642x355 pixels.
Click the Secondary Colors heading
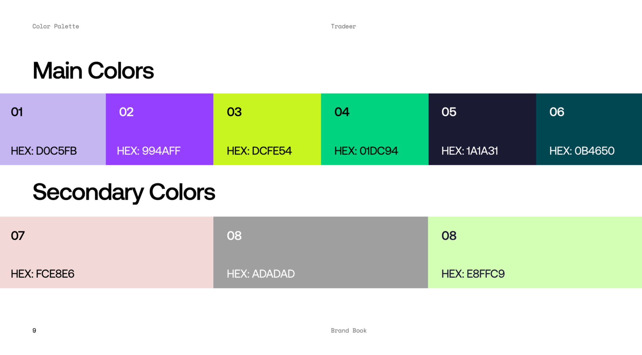[124, 192]
